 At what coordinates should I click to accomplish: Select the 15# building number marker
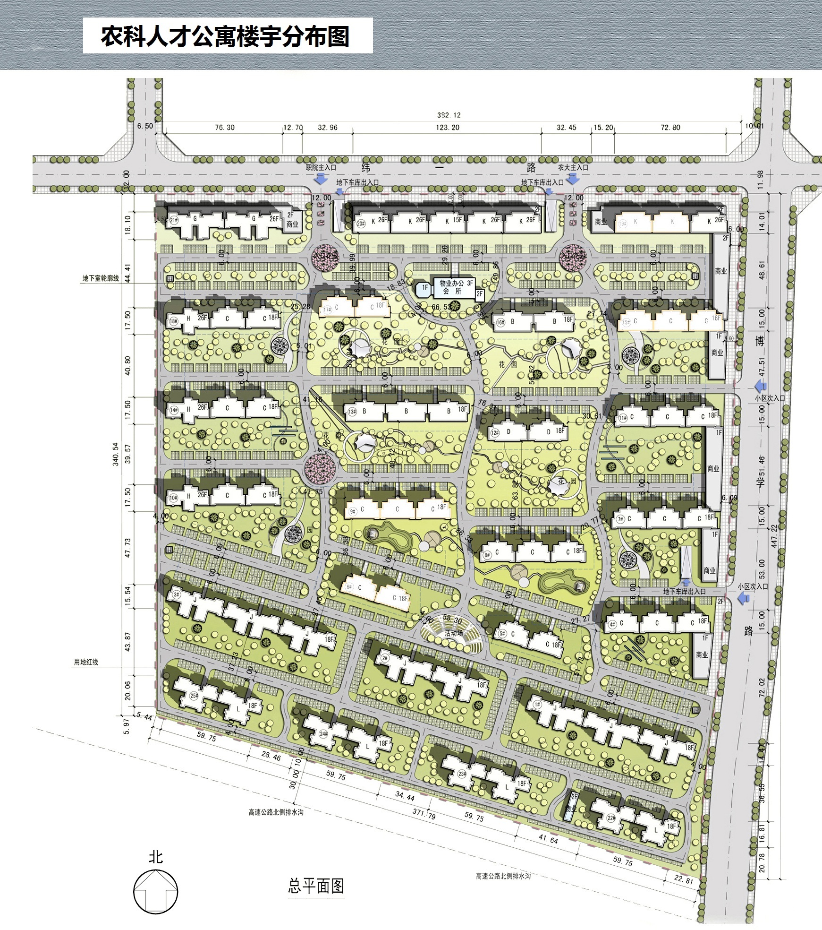[x=626, y=323]
